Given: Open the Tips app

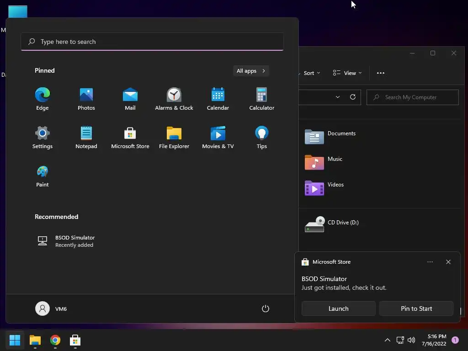Looking at the screenshot, I should point(262,138).
